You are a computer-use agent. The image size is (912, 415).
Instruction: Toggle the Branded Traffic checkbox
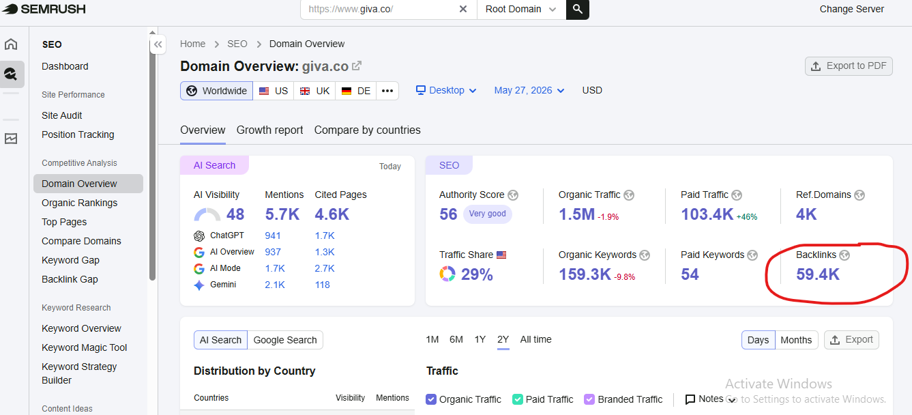pos(590,399)
